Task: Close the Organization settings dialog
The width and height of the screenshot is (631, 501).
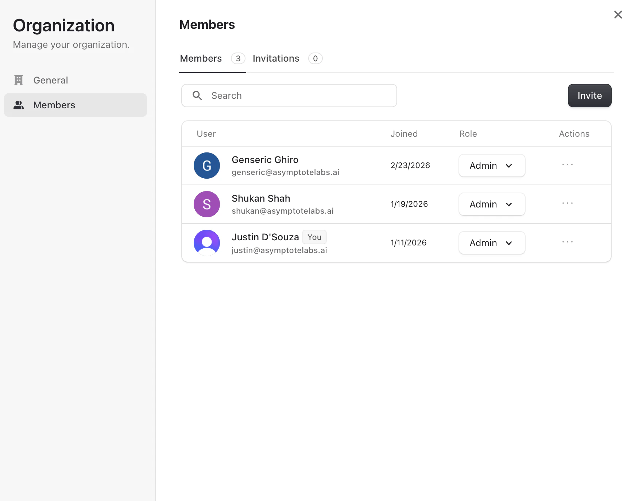Action: coord(618,15)
